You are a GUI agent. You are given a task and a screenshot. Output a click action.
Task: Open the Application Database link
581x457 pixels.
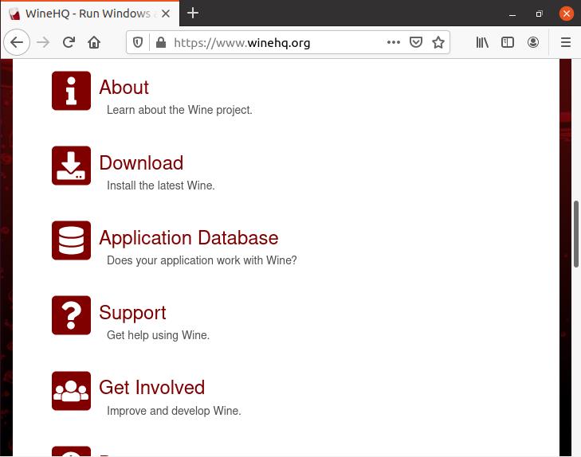coord(189,237)
